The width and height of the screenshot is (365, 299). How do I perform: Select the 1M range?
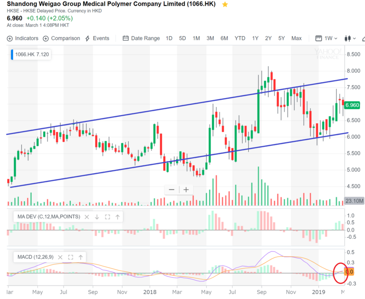point(196,38)
